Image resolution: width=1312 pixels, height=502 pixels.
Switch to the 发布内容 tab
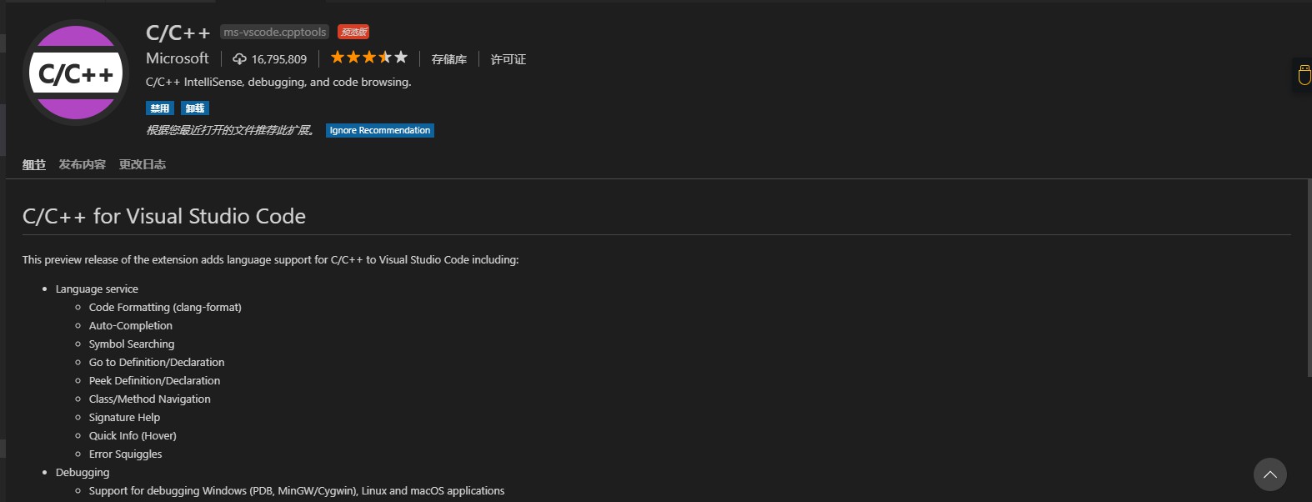[x=82, y=165]
